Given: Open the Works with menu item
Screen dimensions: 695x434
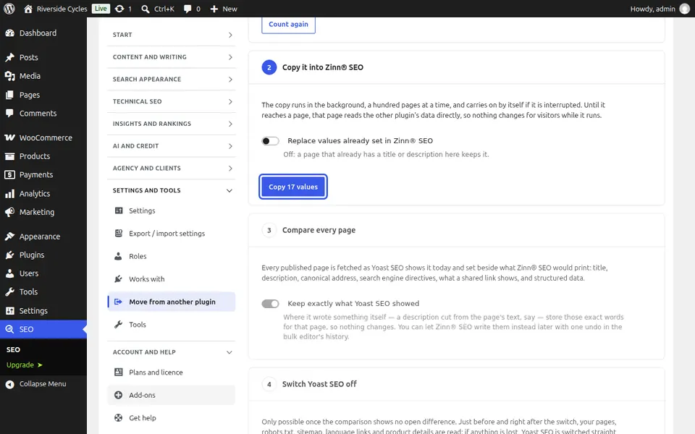Looking at the screenshot, I should click(x=172, y=279).
